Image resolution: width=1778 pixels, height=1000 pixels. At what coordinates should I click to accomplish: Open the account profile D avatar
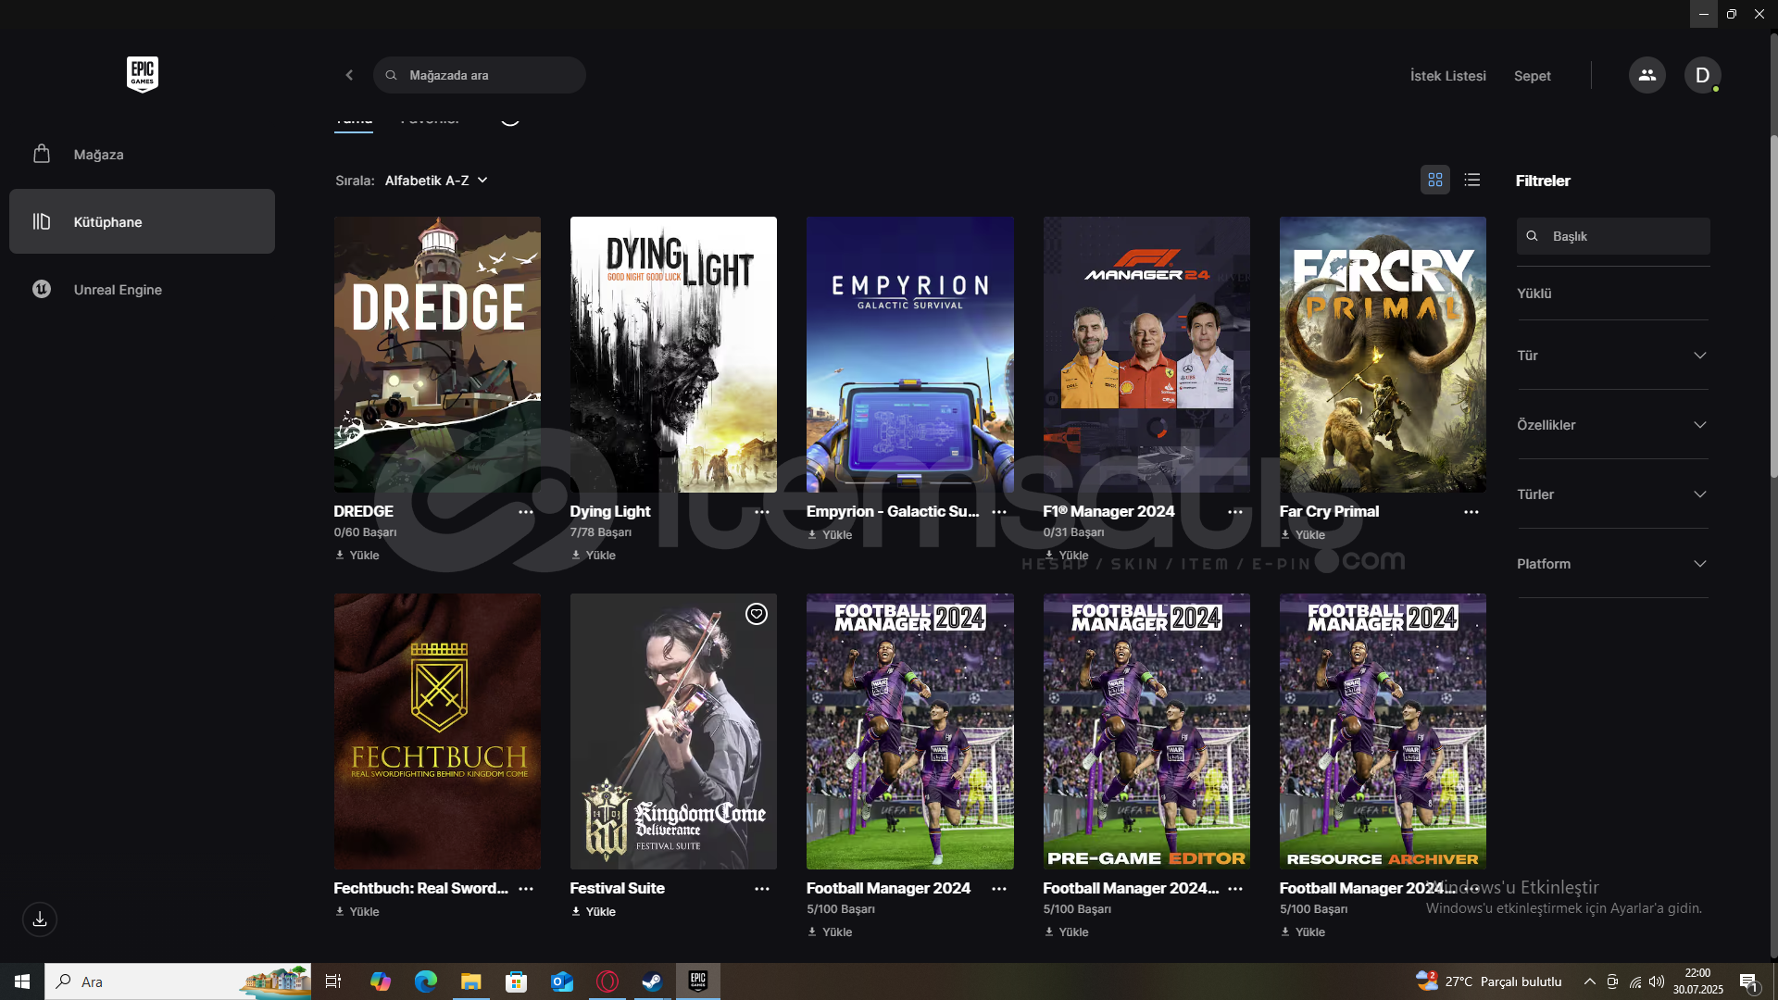pyautogui.click(x=1702, y=75)
